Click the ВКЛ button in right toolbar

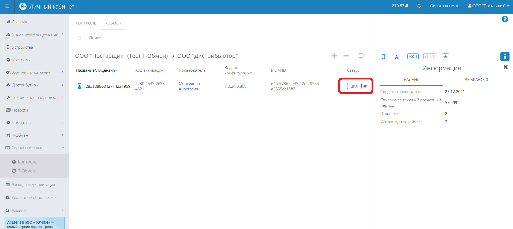413,56
